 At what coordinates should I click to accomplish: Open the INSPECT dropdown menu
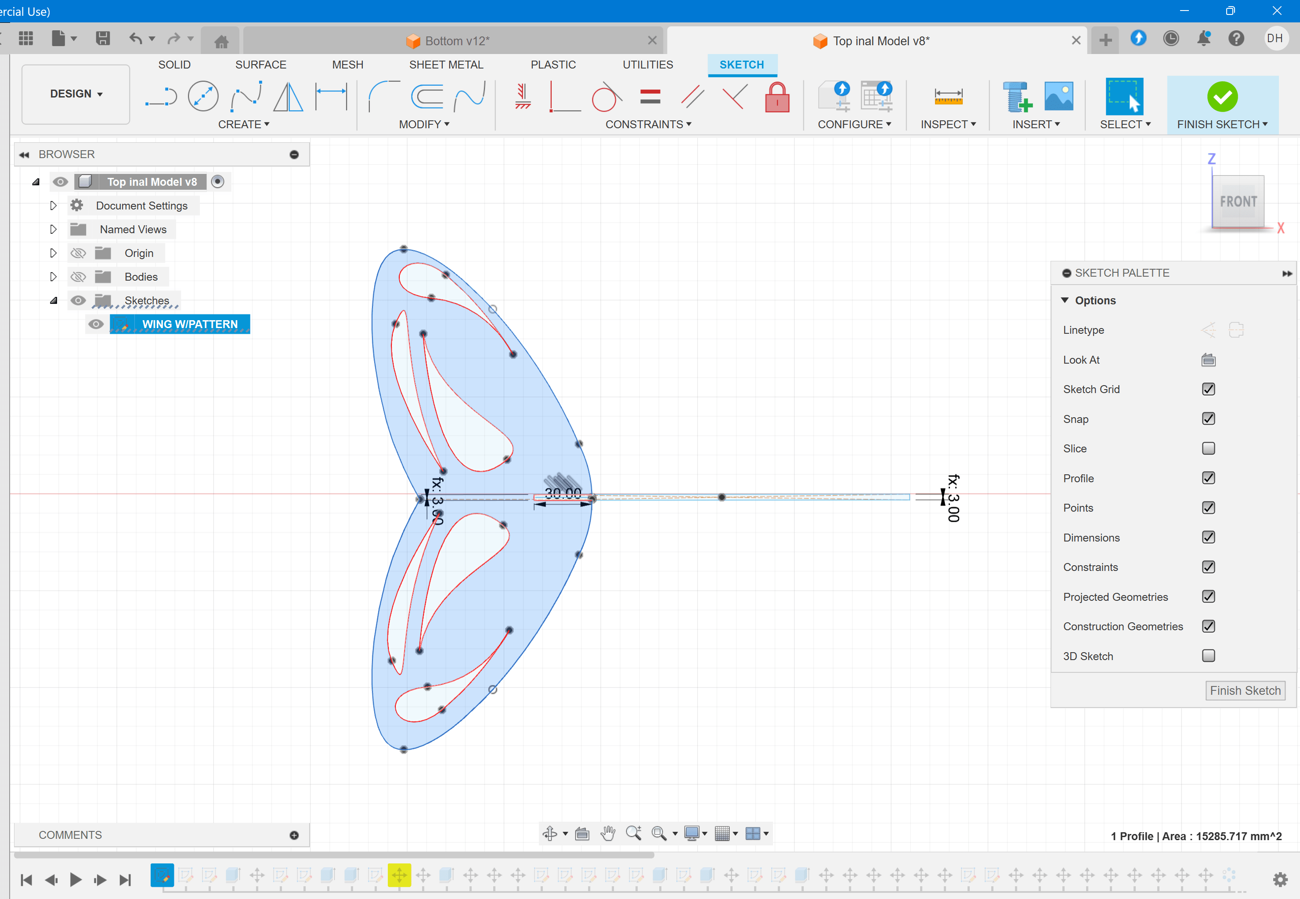[948, 124]
